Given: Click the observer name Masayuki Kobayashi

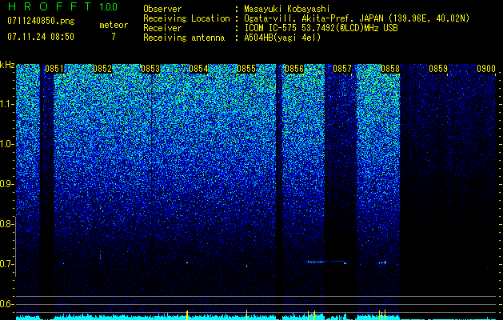Looking at the screenshot, I should pos(287,9).
